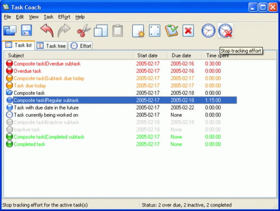This screenshot has width=280, height=211.
Task: Click the Cut scissors icon
Action: tap(83, 30)
